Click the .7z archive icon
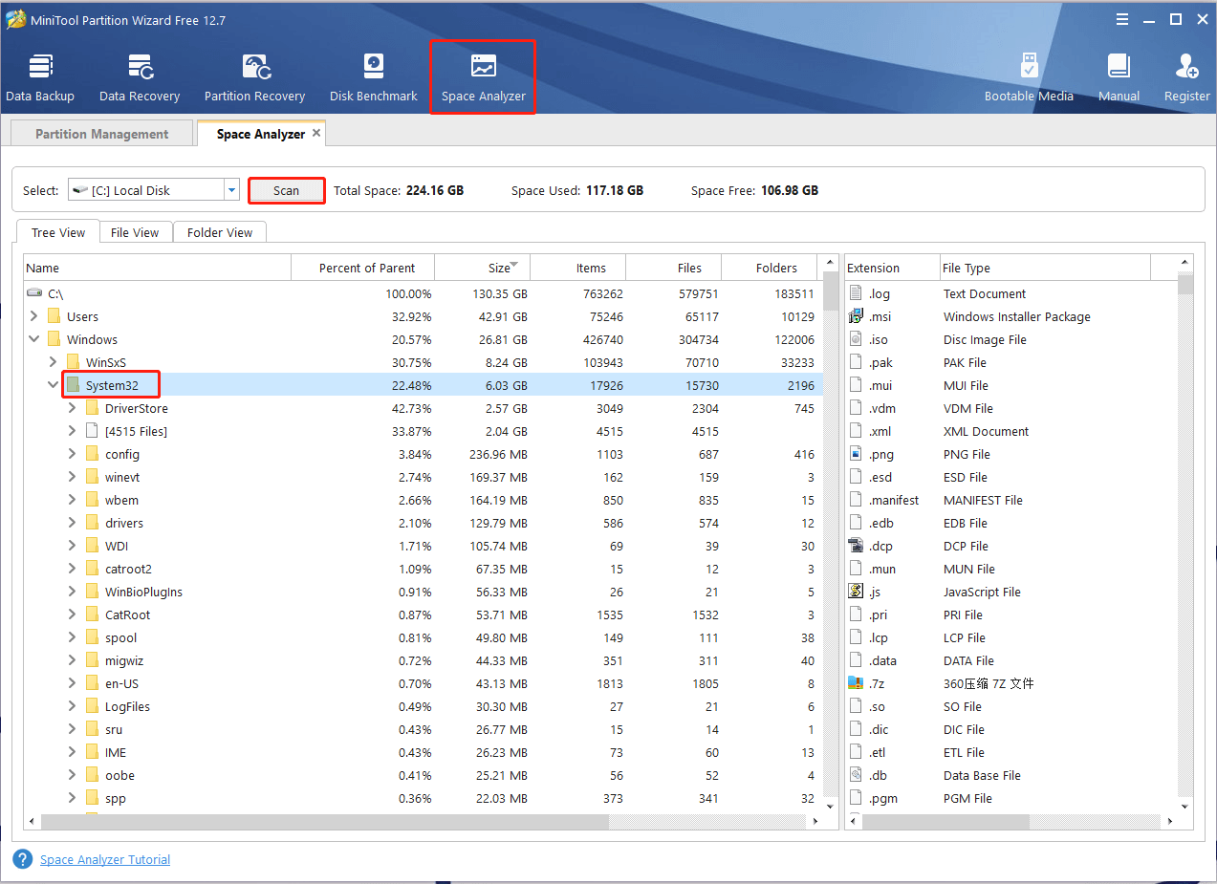1217x884 pixels. pos(856,683)
